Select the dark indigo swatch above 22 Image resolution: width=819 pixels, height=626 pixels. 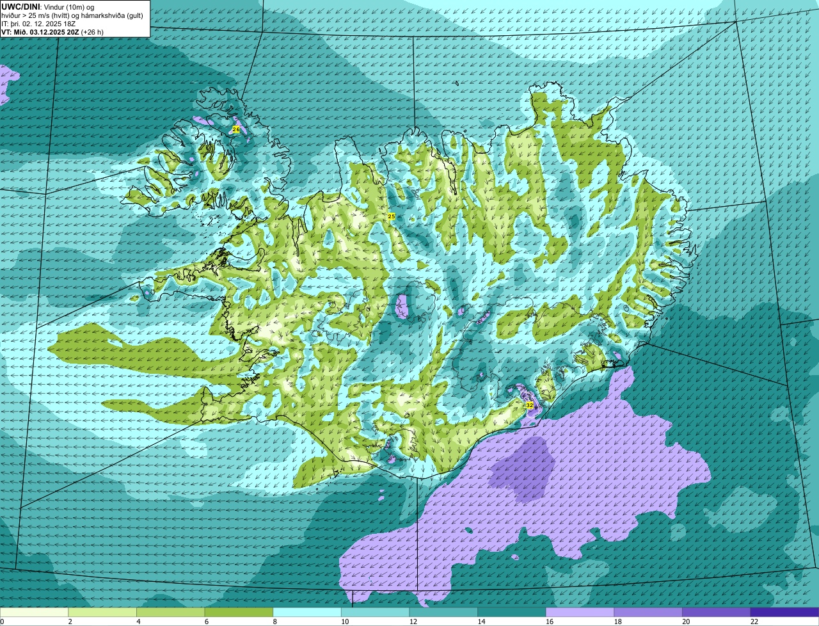click(x=784, y=612)
